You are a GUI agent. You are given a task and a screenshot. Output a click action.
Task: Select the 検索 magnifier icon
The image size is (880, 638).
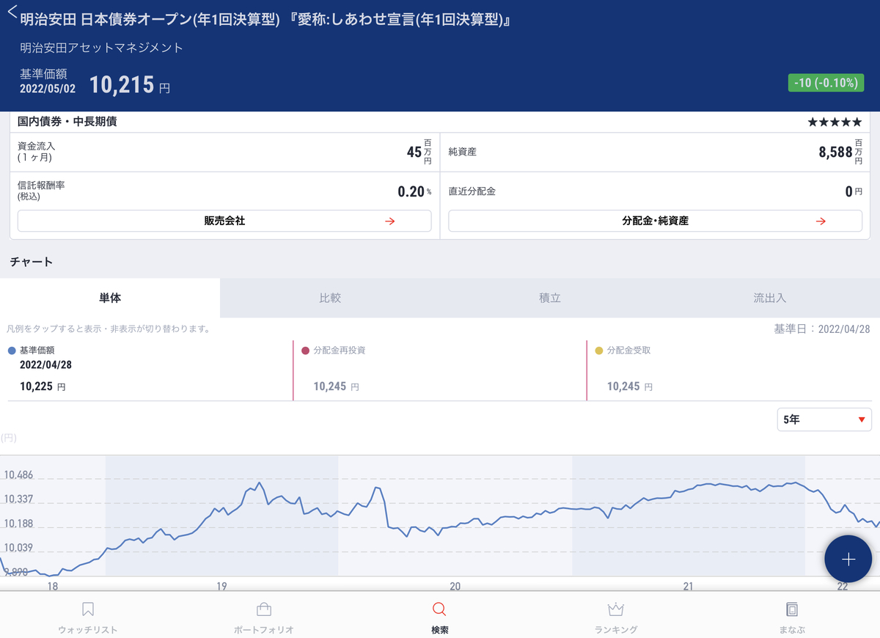[439, 609]
